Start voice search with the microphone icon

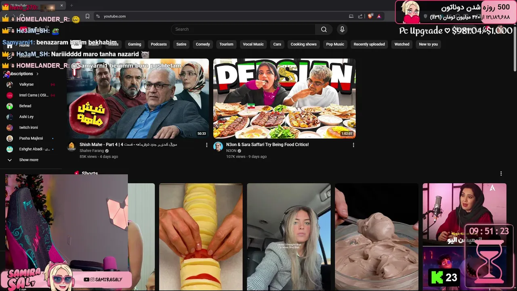pos(342,29)
